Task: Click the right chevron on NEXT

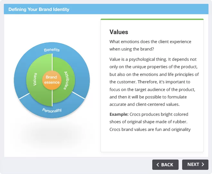Action: click(x=203, y=164)
